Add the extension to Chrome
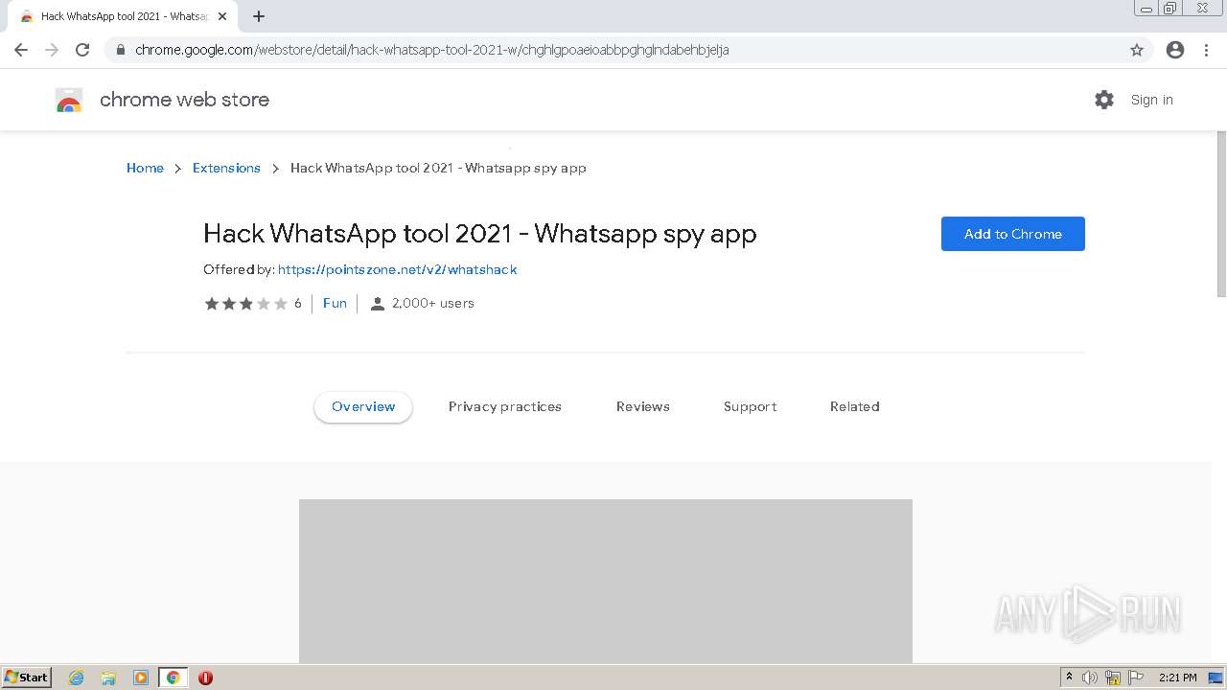Screen dimensions: 1227x690 point(1013,234)
